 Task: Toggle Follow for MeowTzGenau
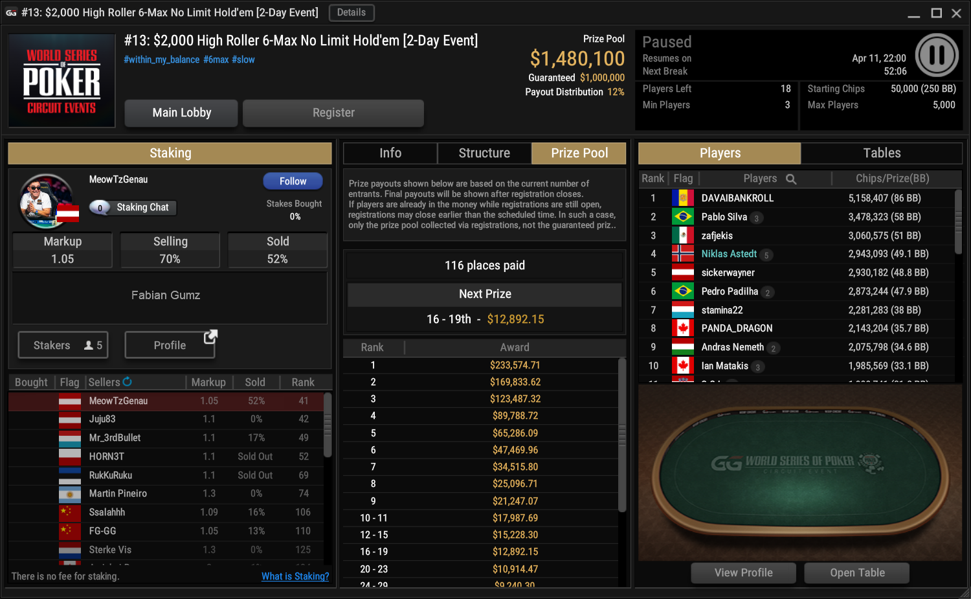pos(293,181)
